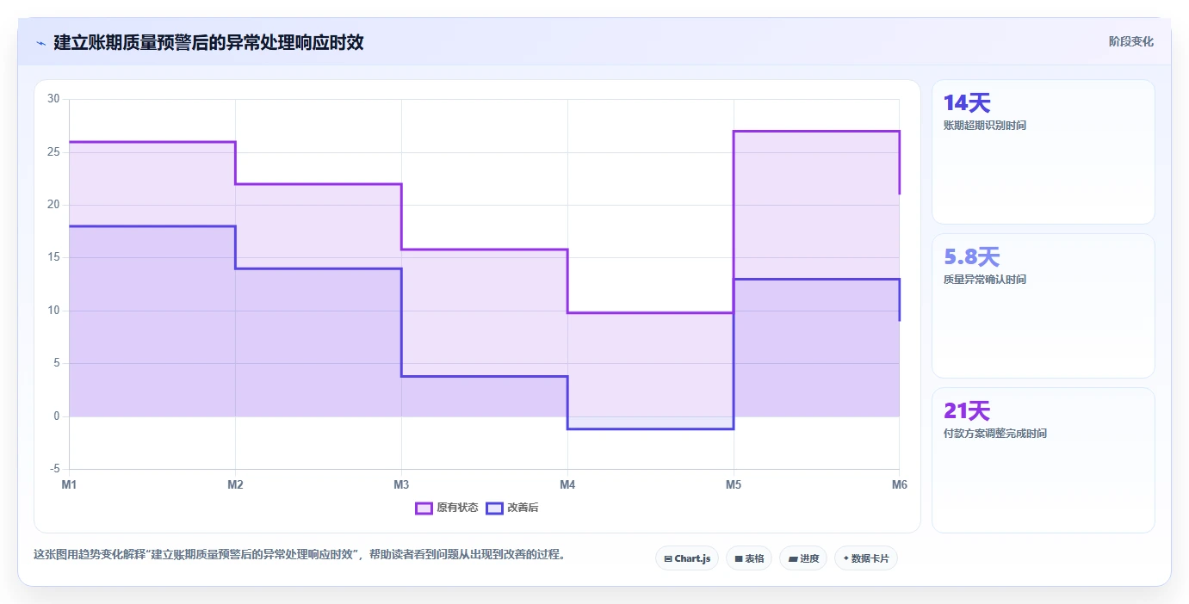Screen dimensions: 1189x604
Task: Click the 进度 tag chip
Action: 803,558
